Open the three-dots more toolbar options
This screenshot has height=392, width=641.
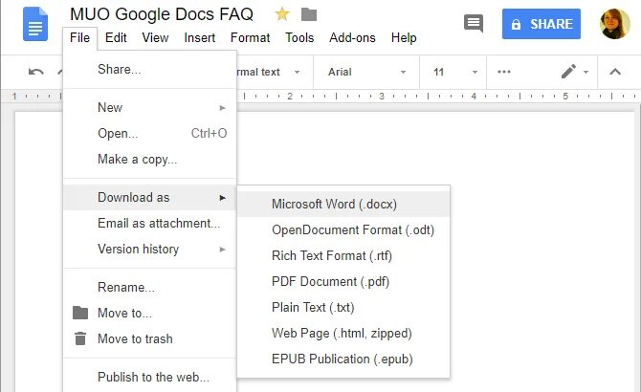[503, 72]
